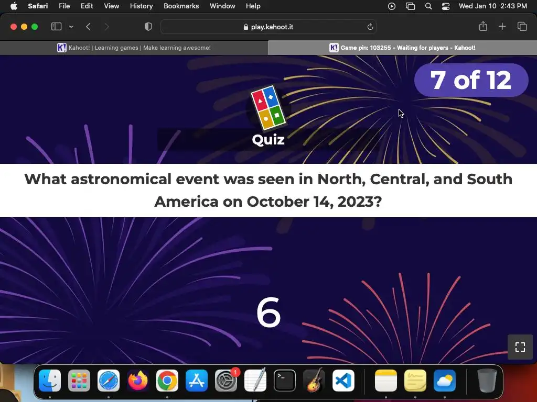This screenshot has height=402, width=537.
Task: Minimize the Safari window
Action: (24, 27)
